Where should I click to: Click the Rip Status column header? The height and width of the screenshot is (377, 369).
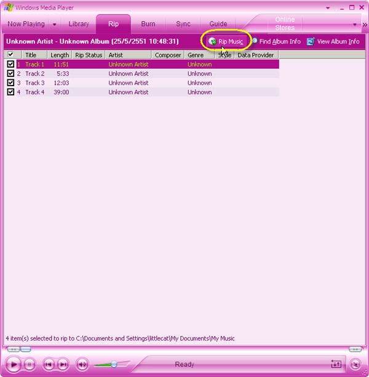coord(89,55)
